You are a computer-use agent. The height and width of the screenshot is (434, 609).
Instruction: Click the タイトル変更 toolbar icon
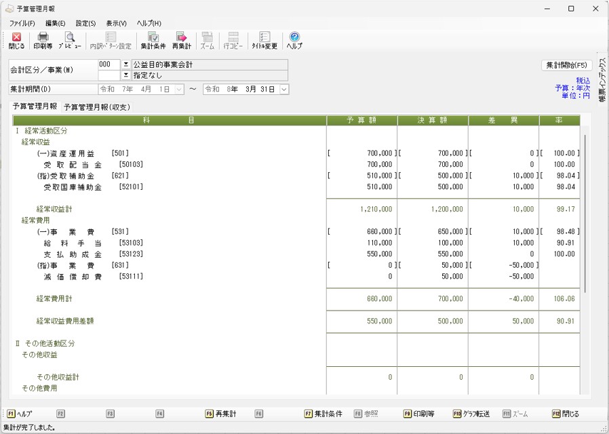(x=264, y=41)
